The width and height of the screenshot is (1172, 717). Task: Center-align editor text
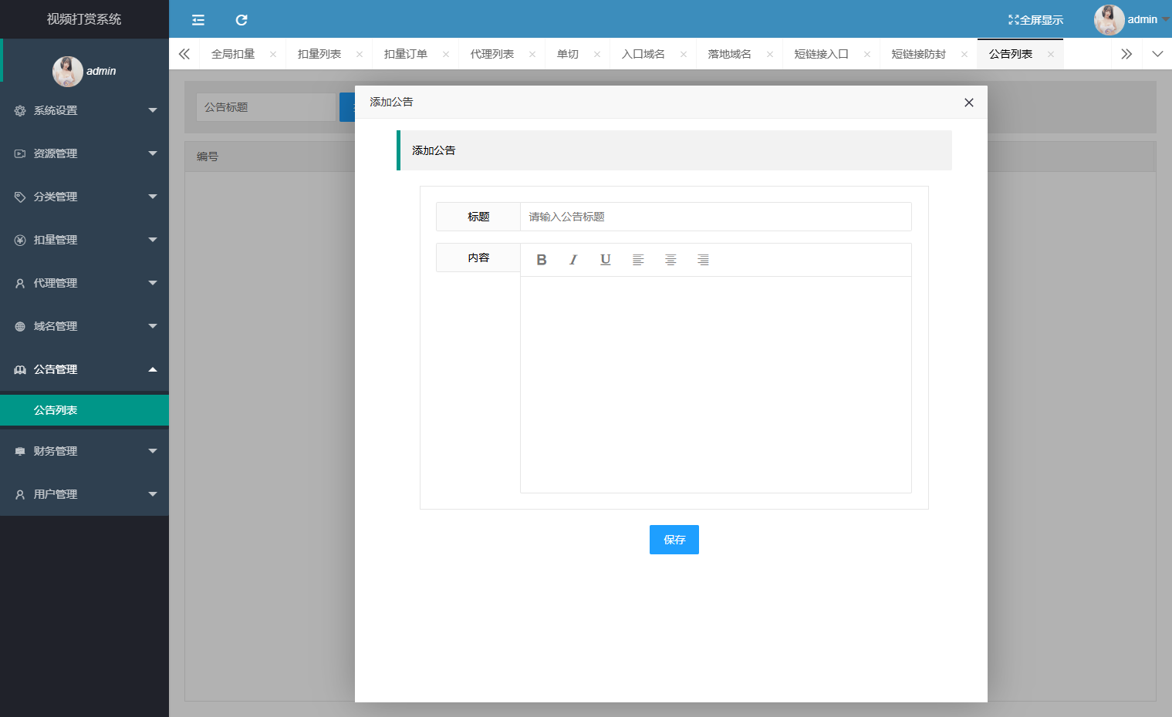point(670,260)
